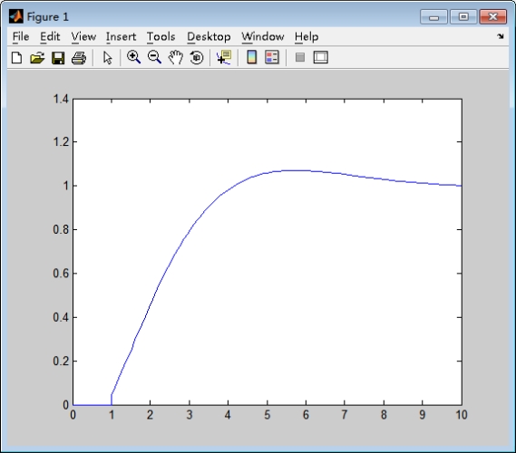This screenshot has width=516, height=453.
Task: Select the Zoom In magnifier tool
Action: (x=133, y=57)
